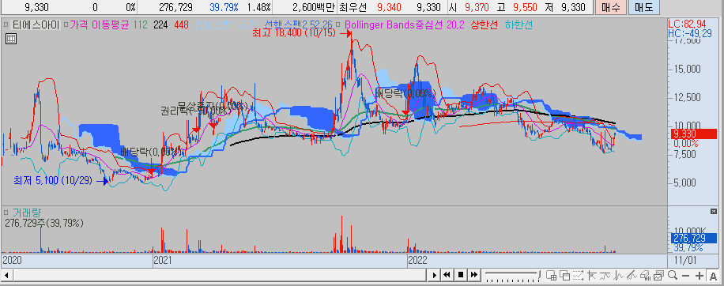This screenshot has width=724, height=286.
Task: Click the 하한선 lower band label
Action: [518, 25]
